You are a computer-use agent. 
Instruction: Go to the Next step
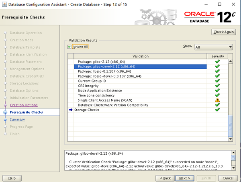tap(185, 178)
